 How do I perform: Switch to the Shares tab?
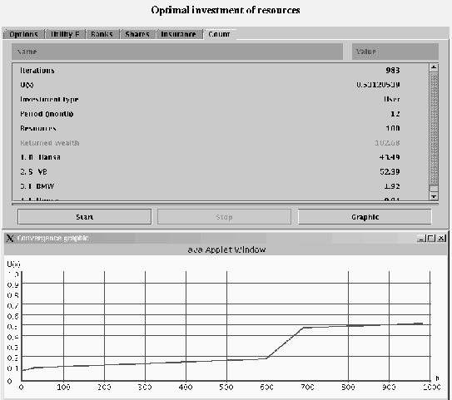click(x=137, y=34)
